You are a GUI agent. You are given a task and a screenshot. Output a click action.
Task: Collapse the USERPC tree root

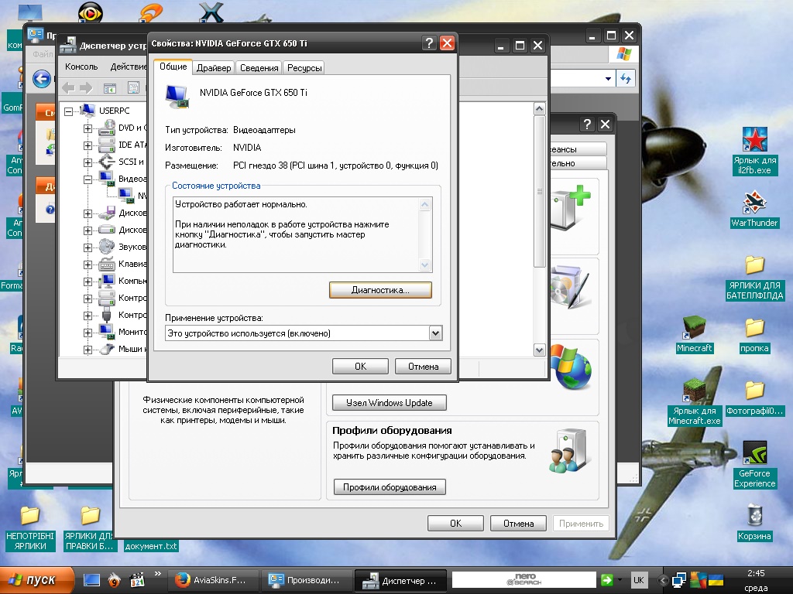(x=68, y=111)
